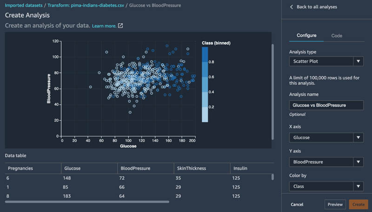
Task: Expand the X axis Glucose dropdown
Action: [326, 138]
